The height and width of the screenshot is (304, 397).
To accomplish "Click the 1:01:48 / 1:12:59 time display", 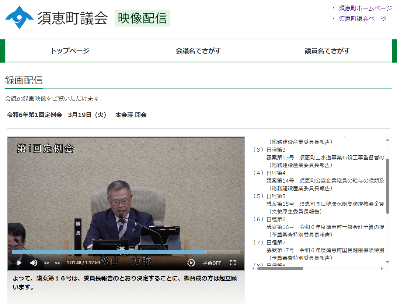I will pos(83,263).
